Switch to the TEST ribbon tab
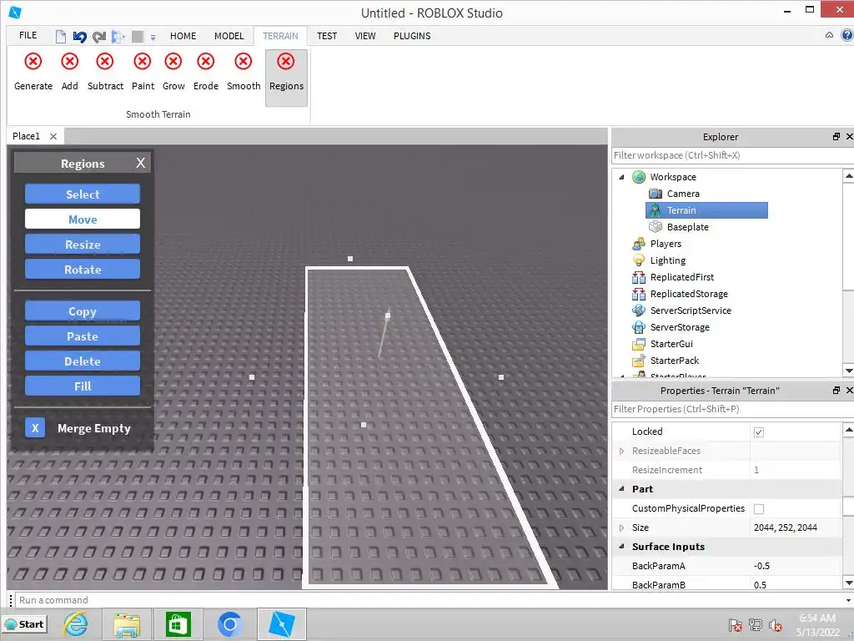The width and height of the screenshot is (854, 641). [327, 36]
